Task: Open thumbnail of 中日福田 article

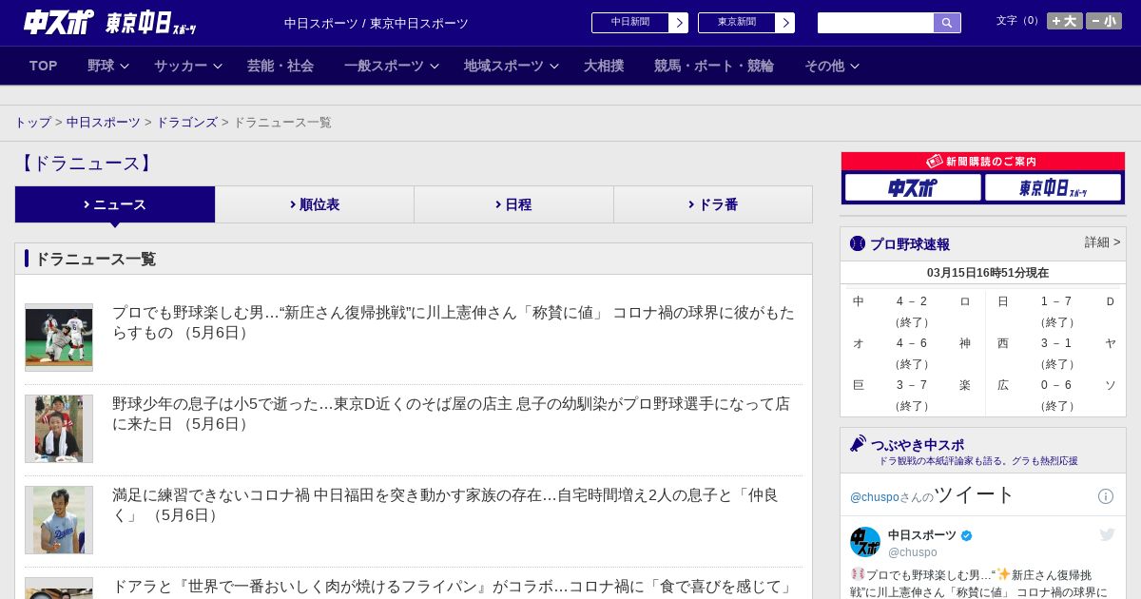Action: point(59,520)
